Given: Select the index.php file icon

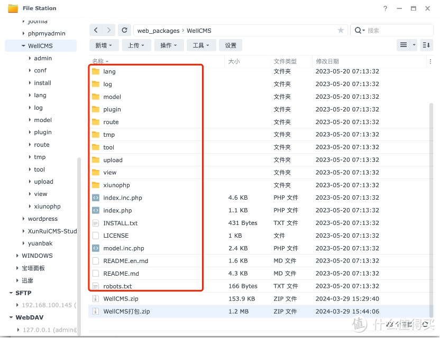Looking at the screenshot, I should [x=96, y=210].
